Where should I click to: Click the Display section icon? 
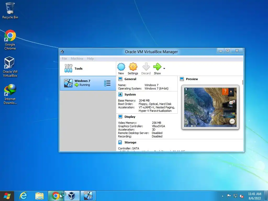pyautogui.click(x=120, y=117)
